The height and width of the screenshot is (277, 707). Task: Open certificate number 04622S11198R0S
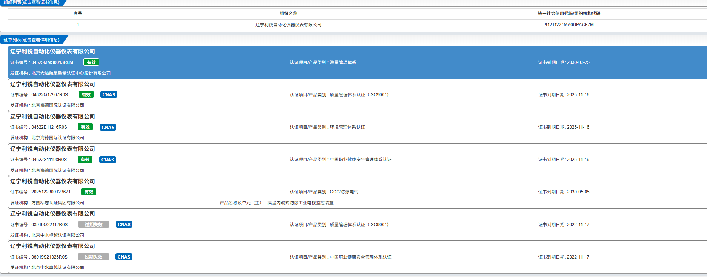click(49, 160)
